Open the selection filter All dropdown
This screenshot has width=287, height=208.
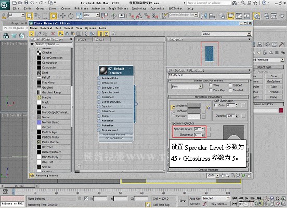[x=17, y=15]
